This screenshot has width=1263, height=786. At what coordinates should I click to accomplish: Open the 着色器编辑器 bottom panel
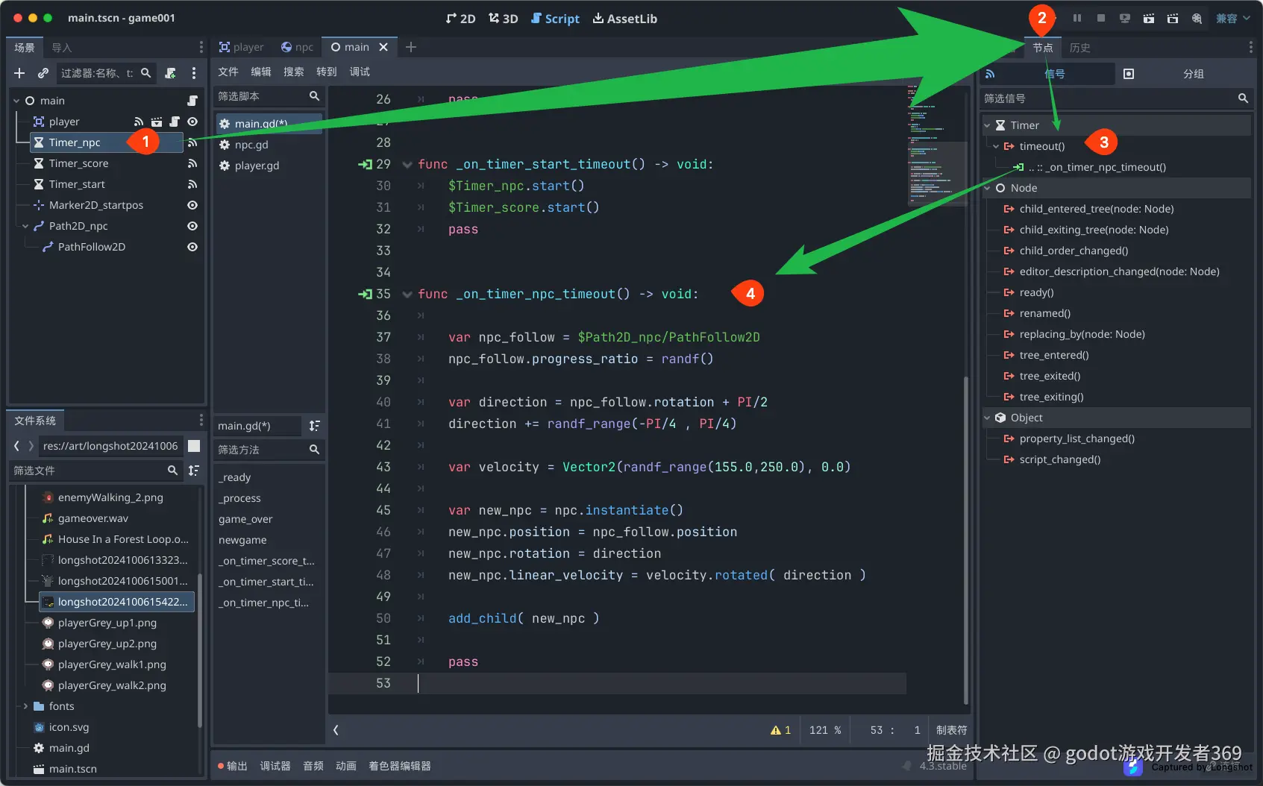[400, 766]
